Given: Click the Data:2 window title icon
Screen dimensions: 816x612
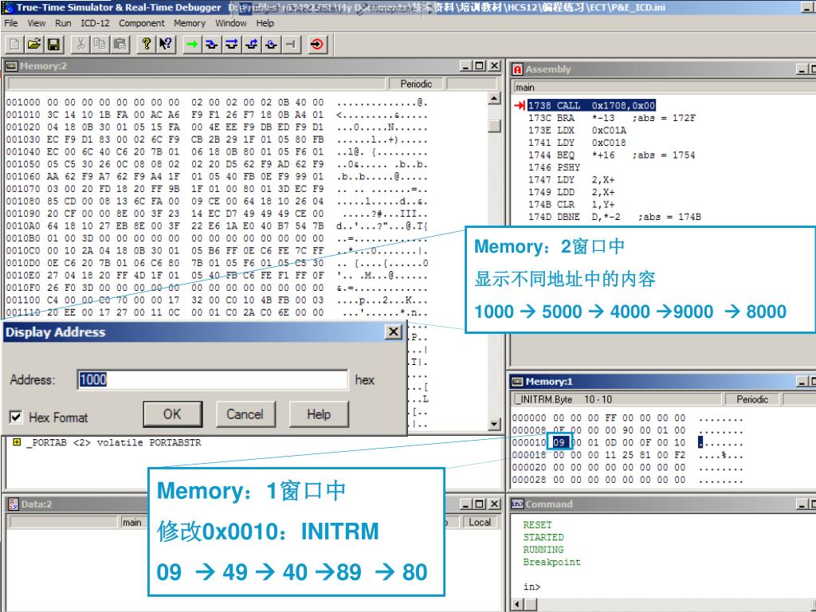Looking at the screenshot, I should 13,504.
